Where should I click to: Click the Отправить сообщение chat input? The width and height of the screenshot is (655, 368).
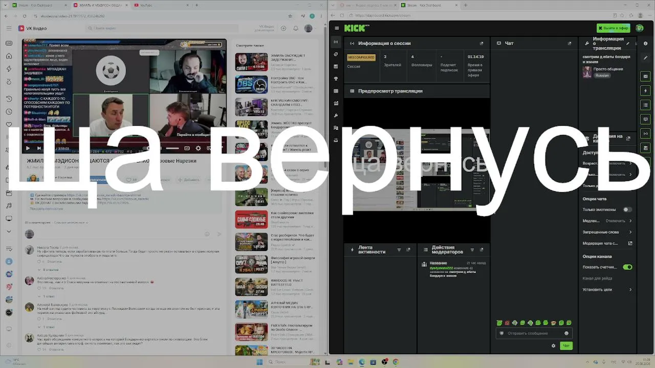point(534,333)
